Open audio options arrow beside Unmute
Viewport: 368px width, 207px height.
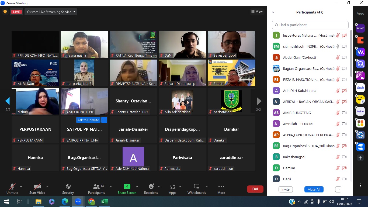coord(21,187)
